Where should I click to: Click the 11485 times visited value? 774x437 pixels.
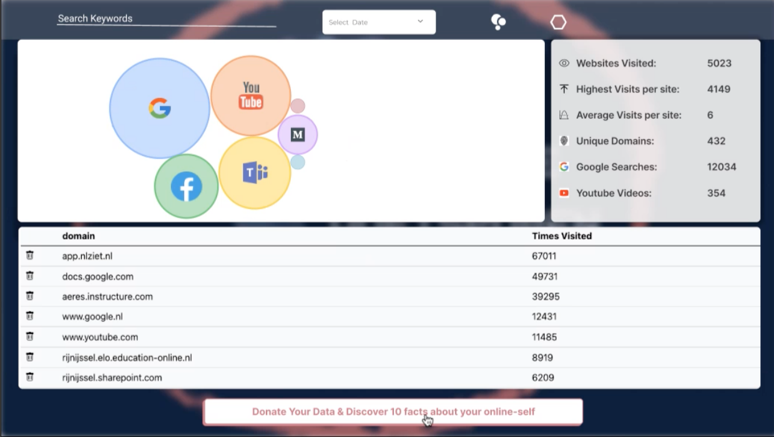[x=544, y=337]
